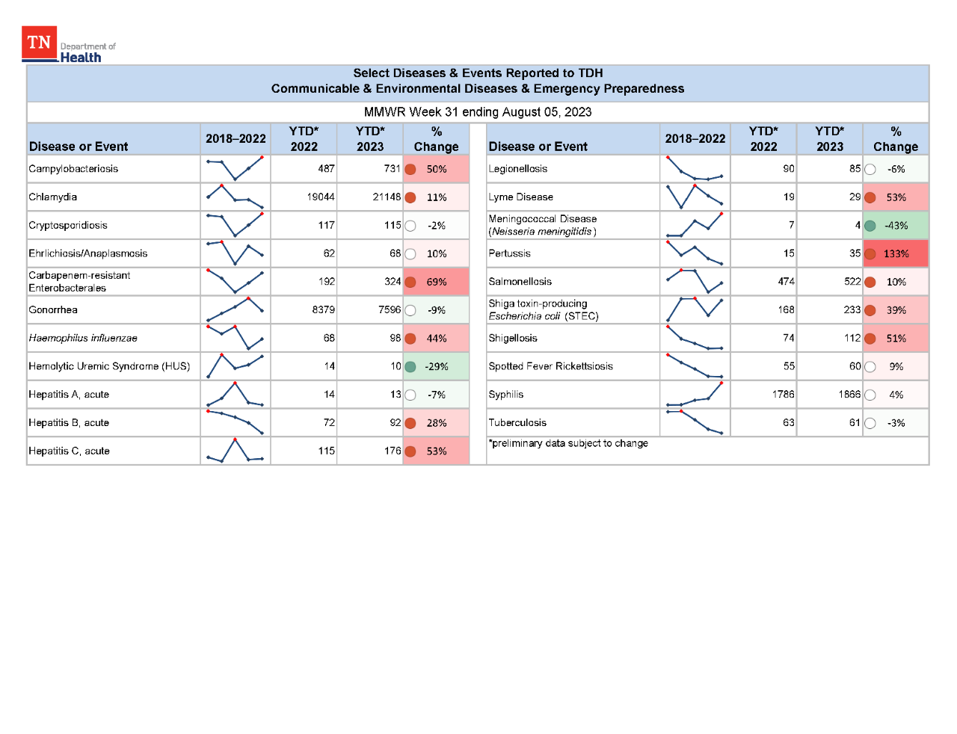This screenshot has width=957, height=734.
Task: Click the Syphilis 2018–2022 trend sparkline
Action: coord(695,395)
